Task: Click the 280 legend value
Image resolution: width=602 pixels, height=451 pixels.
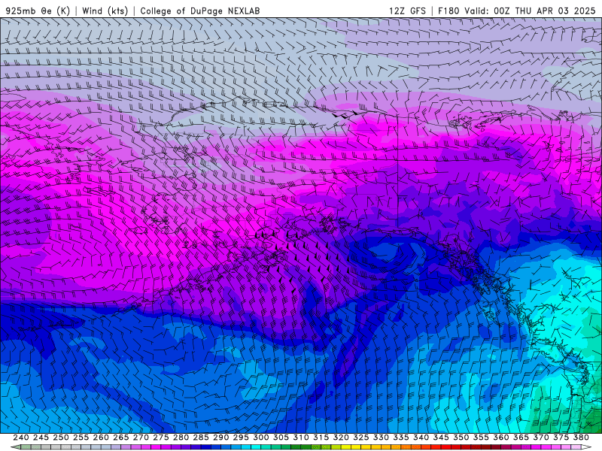Action: (181, 437)
